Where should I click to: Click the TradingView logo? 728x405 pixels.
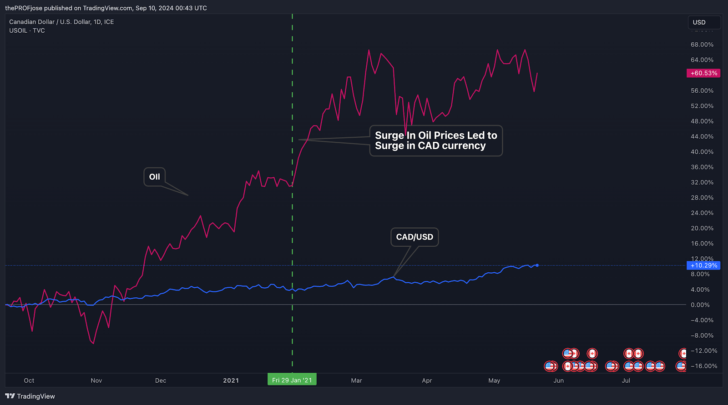pos(30,396)
